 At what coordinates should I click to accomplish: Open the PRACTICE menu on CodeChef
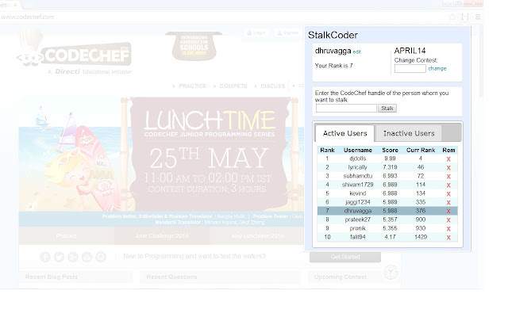tap(190, 86)
